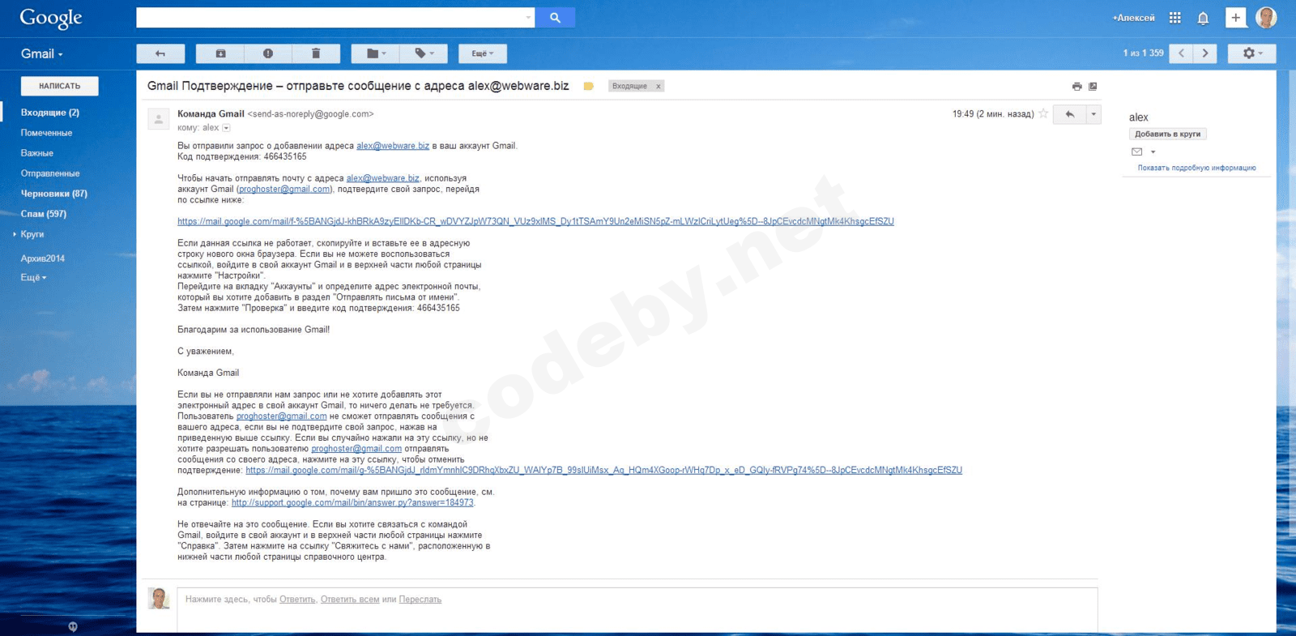Toggle the yellow importance marker
This screenshot has width=1296, height=636.
pyautogui.click(x=589, y=86)
